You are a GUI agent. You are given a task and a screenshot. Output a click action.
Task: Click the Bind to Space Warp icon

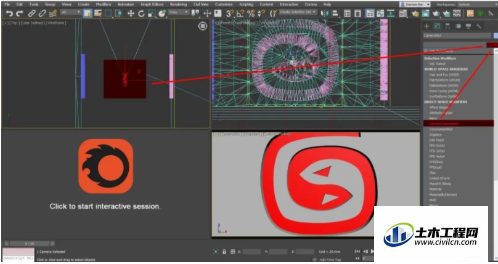(53, 14)
